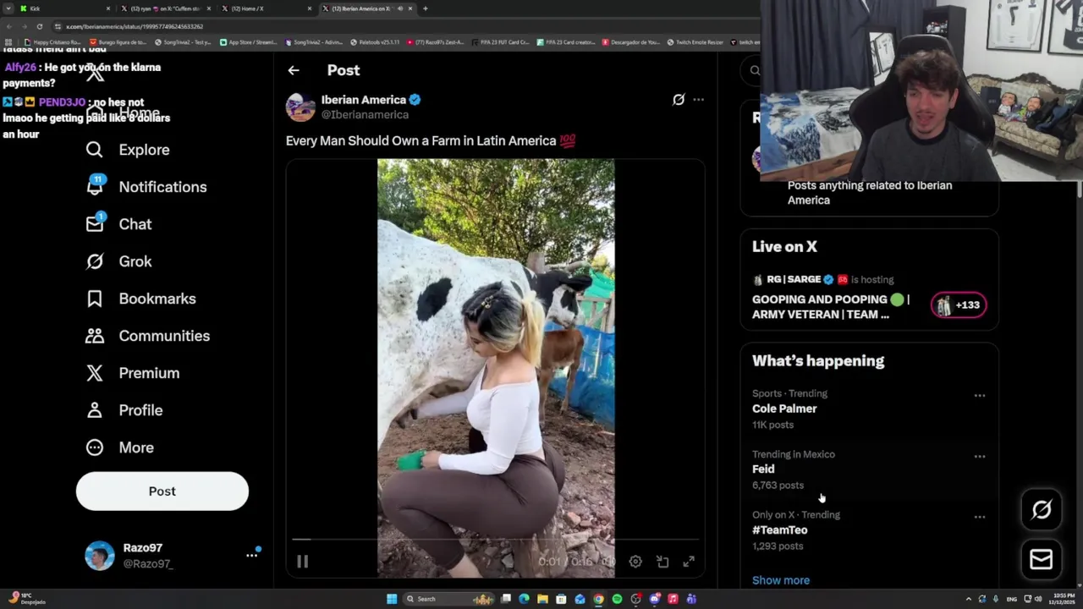The height and width of the screenshot is (609, 1083).
Task: Click Grok explain icon on the post
Action: pos(679,100)
